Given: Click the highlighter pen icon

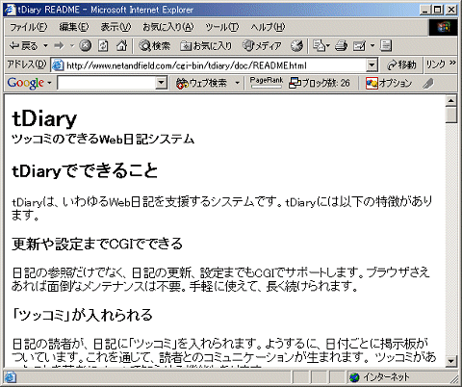Looking at the screenshot, I should click(428, 84).
